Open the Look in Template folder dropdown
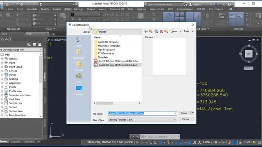The width and height of the screenshot is (262, 147). (117, 32)
